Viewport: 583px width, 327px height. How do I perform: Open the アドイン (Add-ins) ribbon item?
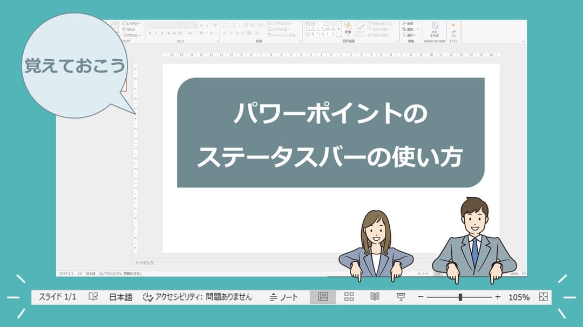pos(453,28)
